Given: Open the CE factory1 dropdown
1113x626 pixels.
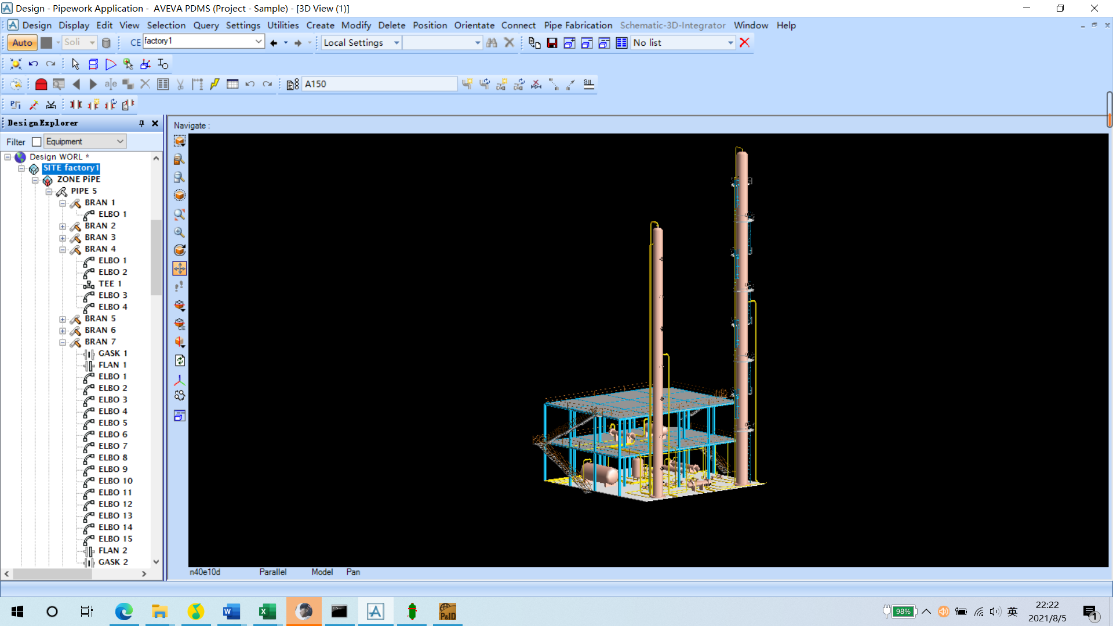Looking at the screenshot, I should tap(259, 42).
